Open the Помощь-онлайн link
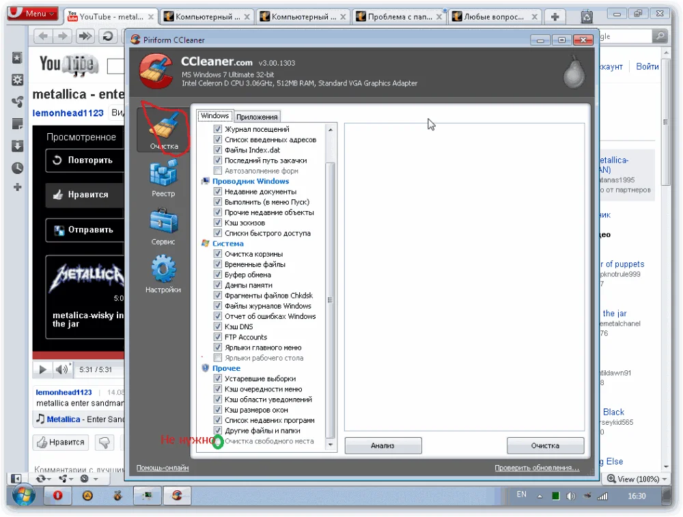This screenshot has width=683, height=517. (x=163, y=468)
